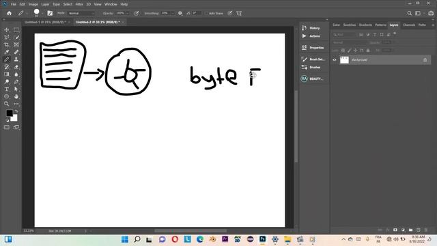Open the Brush Preset picker arrow

point(42,14)
